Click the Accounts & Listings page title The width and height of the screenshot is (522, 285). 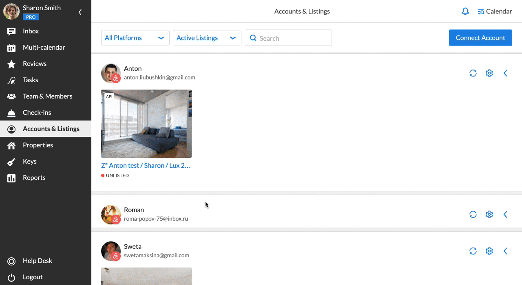[x=302, y=11]
